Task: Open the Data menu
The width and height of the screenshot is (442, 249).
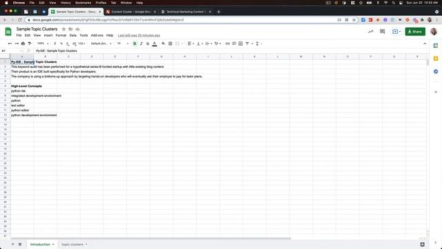Action: [x=73, y=35]
